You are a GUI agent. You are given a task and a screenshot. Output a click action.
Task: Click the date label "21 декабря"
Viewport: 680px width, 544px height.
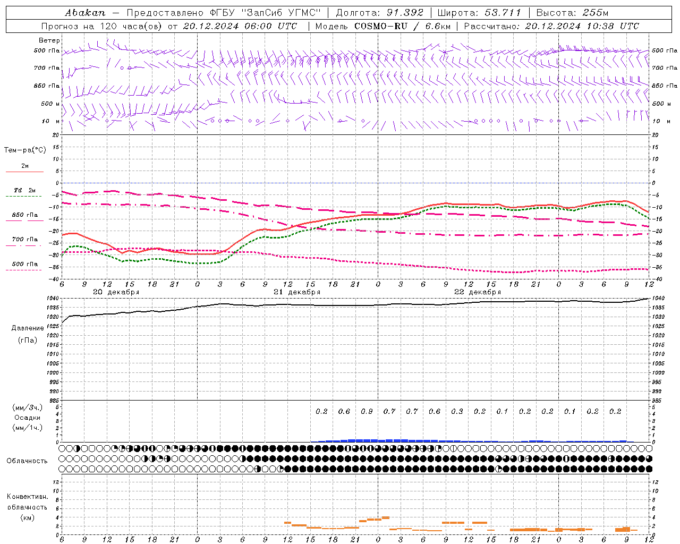(x=297, y=292)
